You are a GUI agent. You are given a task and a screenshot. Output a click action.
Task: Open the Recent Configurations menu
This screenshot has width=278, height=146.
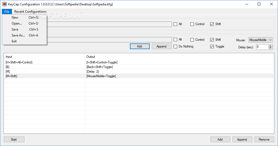click(x=30, y=11)
